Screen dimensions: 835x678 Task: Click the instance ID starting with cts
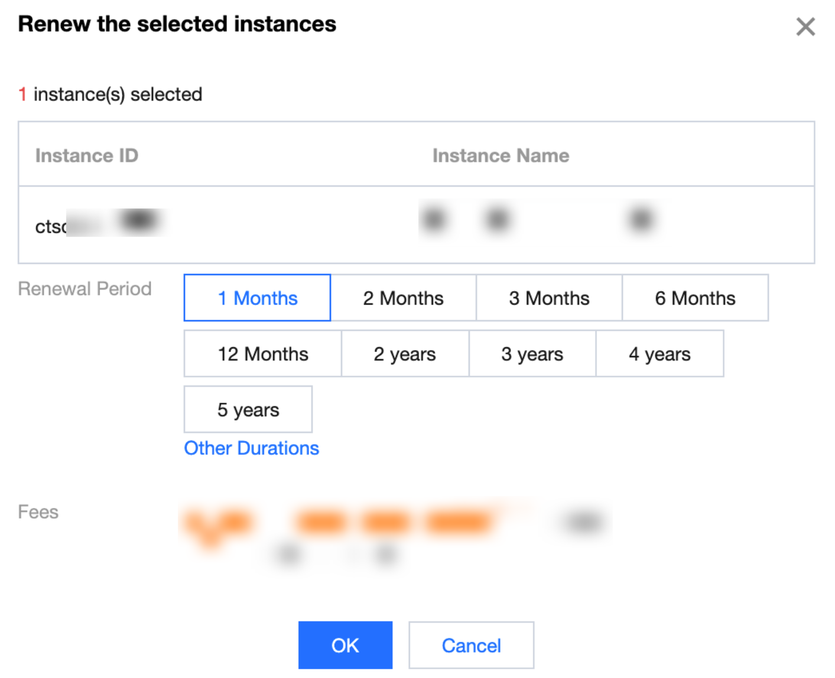[98, 224]
